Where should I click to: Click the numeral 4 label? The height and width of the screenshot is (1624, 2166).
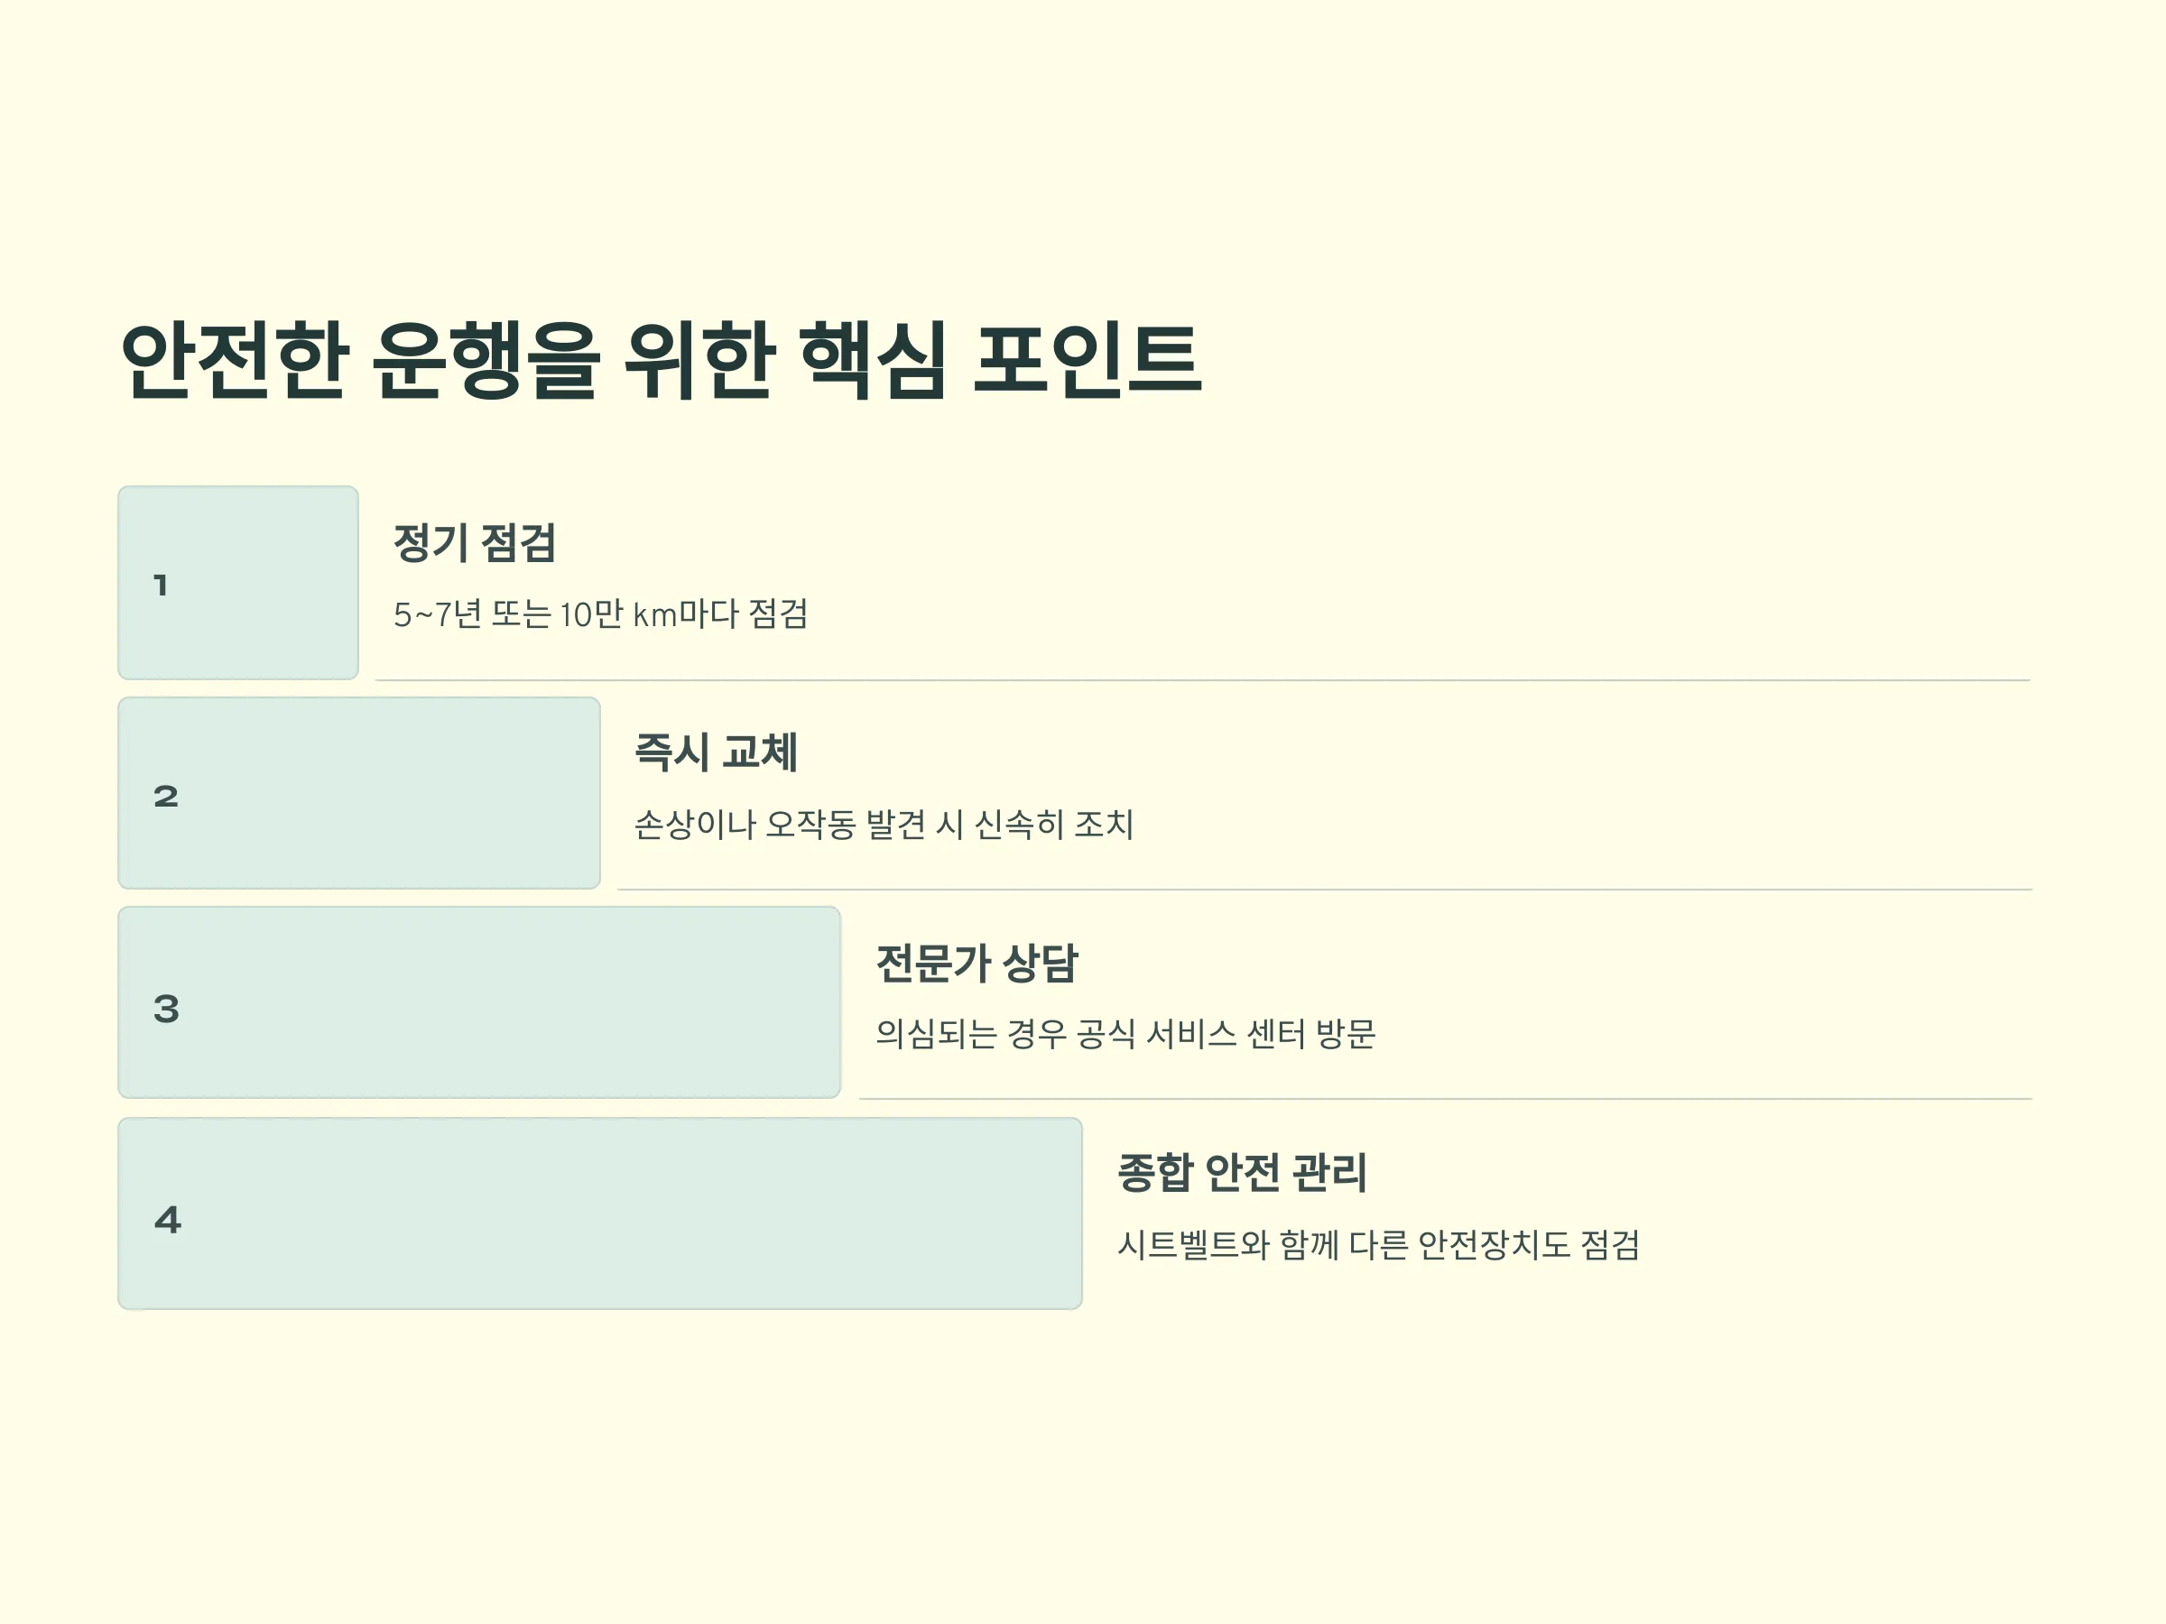(x=168, y=1220)
